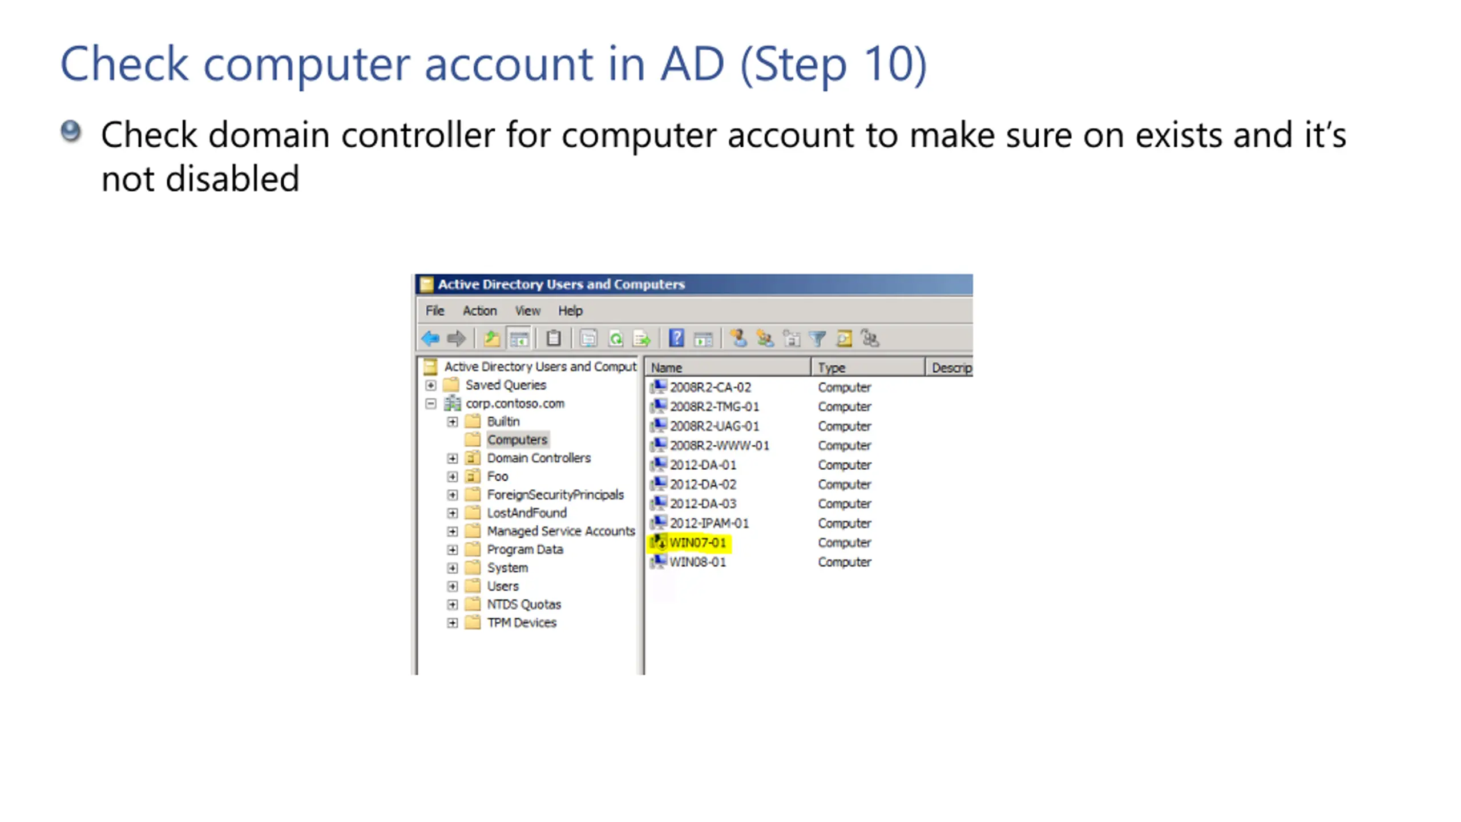Screen dimensions: 1461x822
Task: Collapse the corp.contoso.com domain node
Action: (x=431, y=404)
